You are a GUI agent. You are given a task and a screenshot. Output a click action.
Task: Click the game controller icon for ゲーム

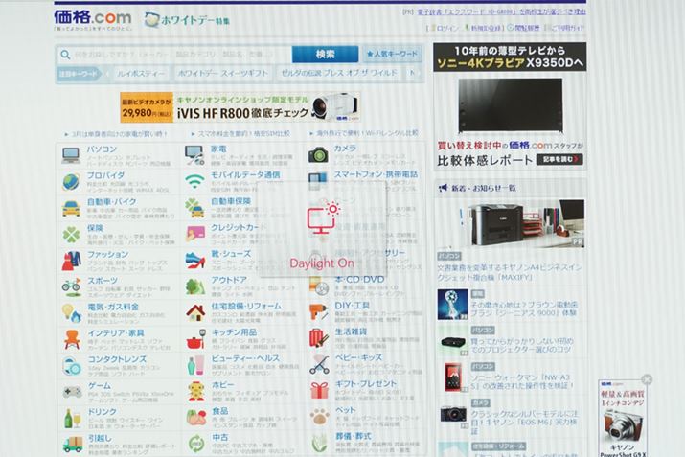click(71, 391)
